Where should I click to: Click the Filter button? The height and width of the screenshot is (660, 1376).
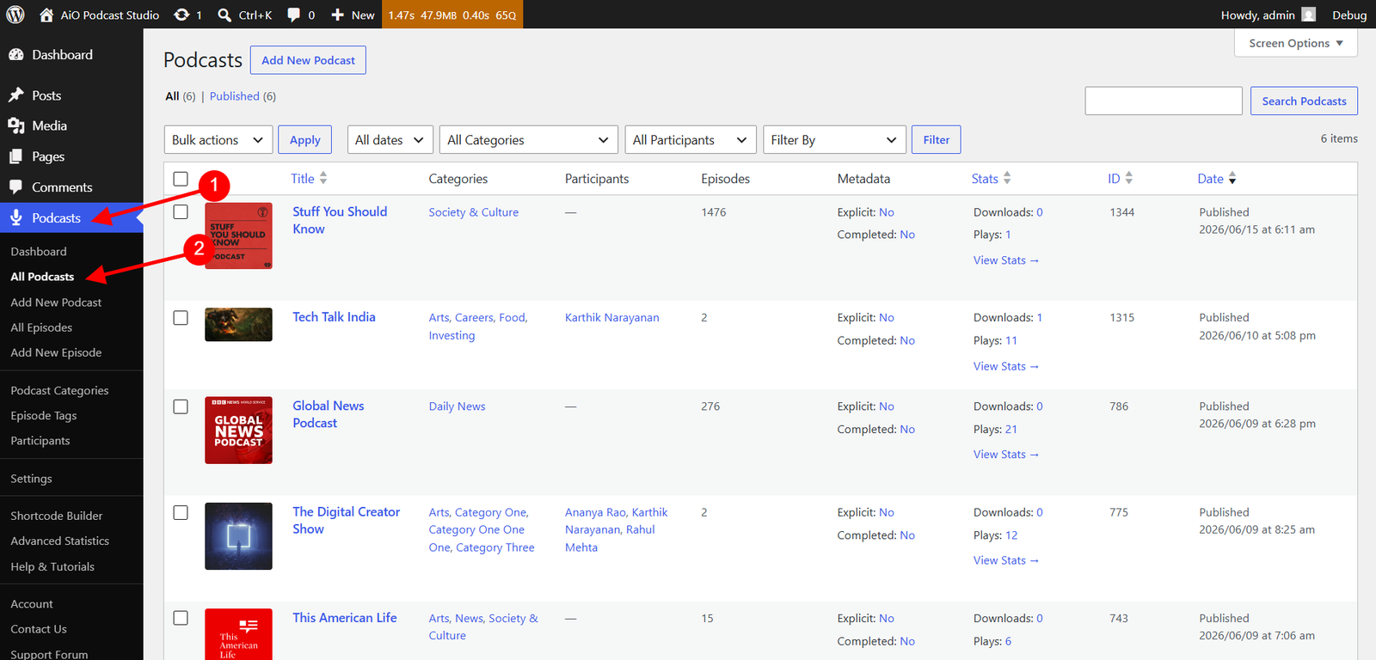pyautogui.click(x=937, y=140)
